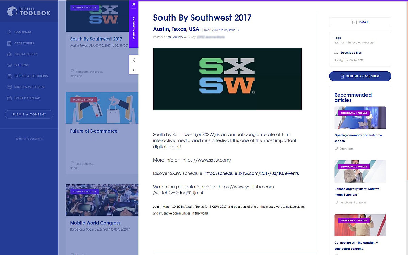
Task: Click the 'transform , innovate , measure' tags text
Action: pos(354,42)
